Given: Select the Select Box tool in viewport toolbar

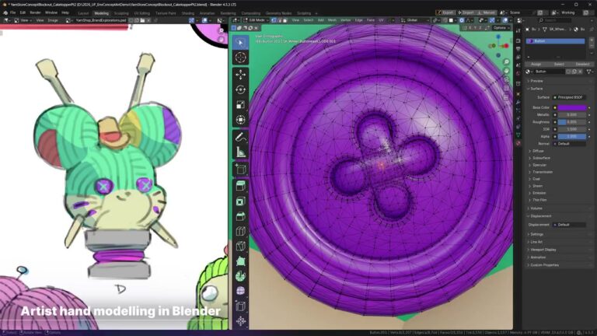Looking at the screenshot, I should [240, 43].
